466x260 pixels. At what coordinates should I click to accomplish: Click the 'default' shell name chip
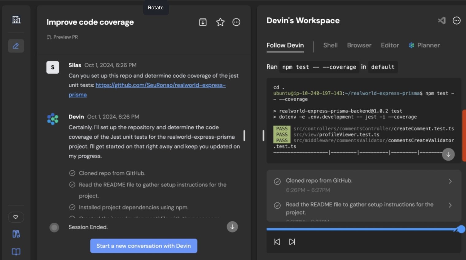[x=383, y=67]
